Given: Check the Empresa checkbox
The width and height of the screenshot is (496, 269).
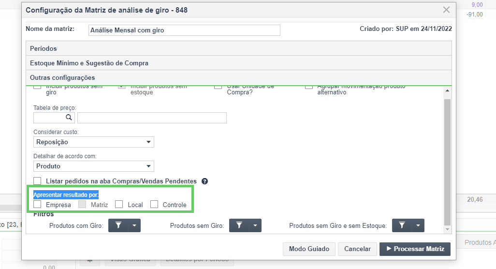Looking at the screenshot, I should (x=37, y=205).
